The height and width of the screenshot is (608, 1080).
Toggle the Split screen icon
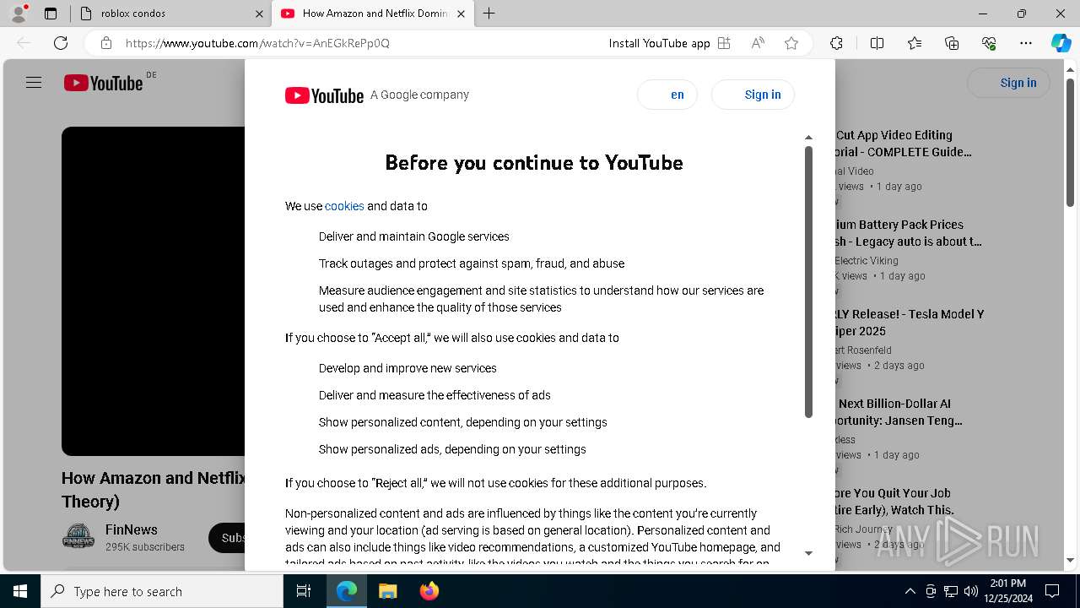(877, 43)
